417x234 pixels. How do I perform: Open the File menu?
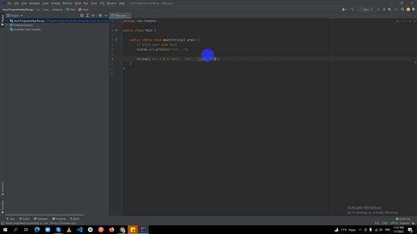tap(10, 3)
